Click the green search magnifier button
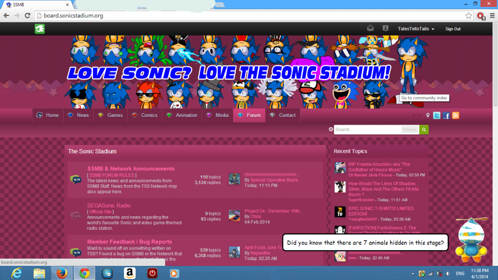498x280 pixels. [424, 130]
